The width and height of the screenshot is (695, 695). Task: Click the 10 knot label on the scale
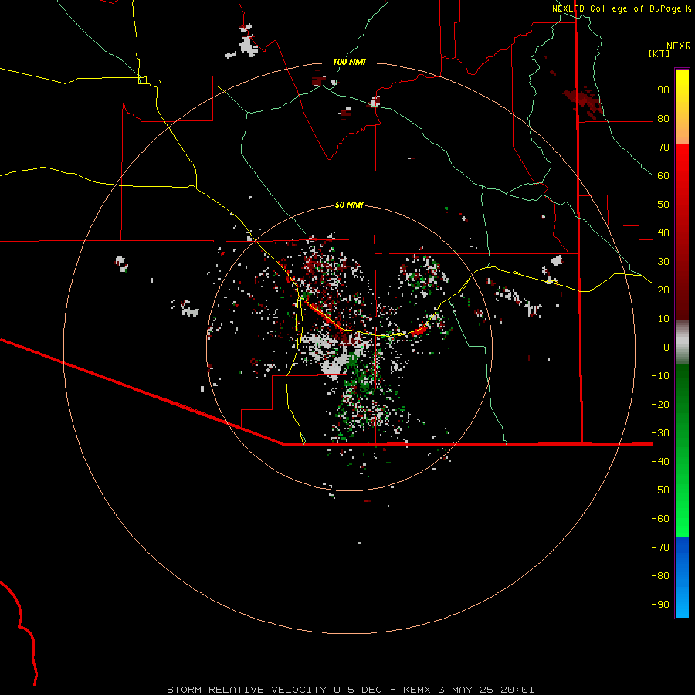663,319
